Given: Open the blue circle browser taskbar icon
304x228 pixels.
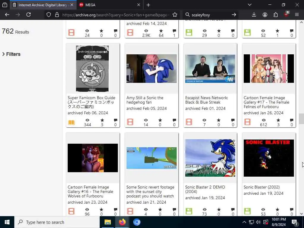Looking at the screenshot, I should coord(137,222).
